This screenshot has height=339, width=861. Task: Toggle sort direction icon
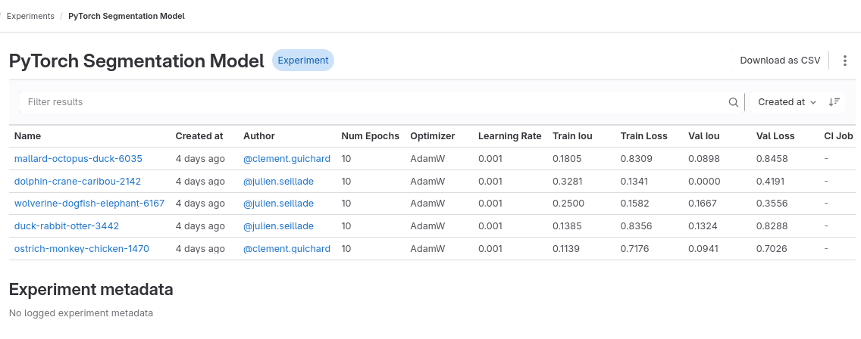click(x=834, y=102)
